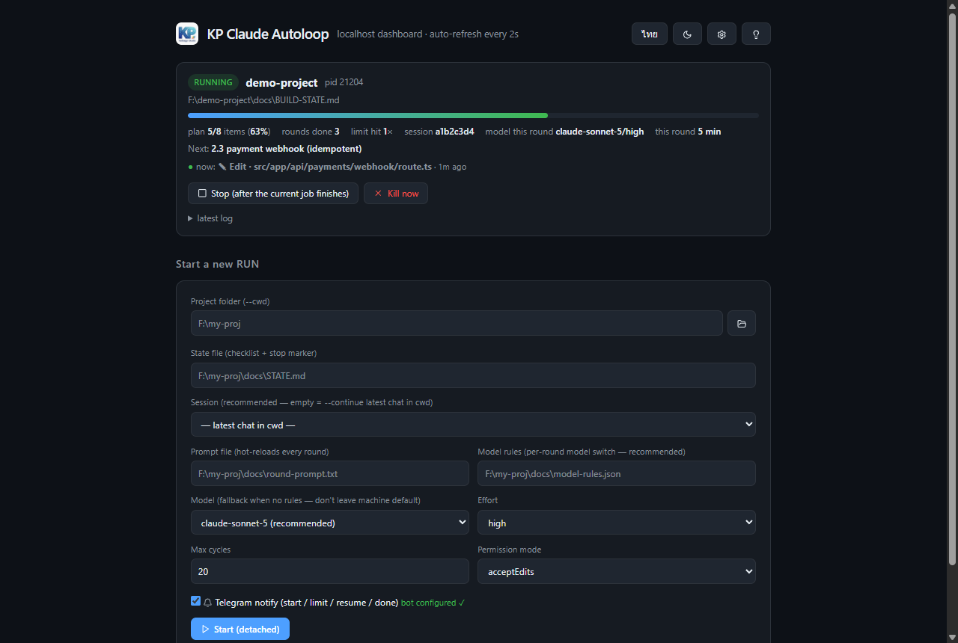
Task: Toggle the Telegram notify checkbox
Action: [196, 601]
